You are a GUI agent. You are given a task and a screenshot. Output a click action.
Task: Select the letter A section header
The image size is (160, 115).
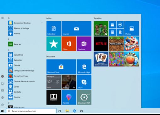9,18
